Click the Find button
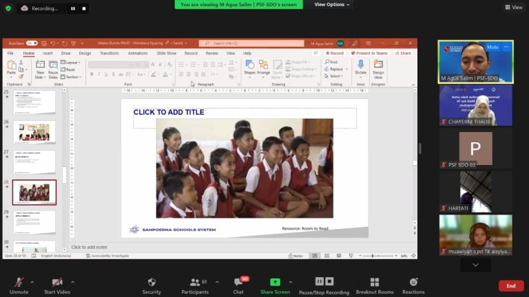This screenshot has height=297, width=529. [331, 62]
